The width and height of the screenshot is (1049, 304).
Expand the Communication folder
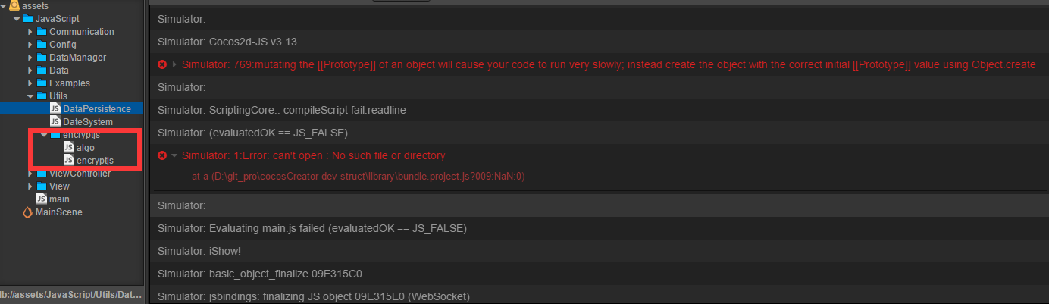click(30, 32)
